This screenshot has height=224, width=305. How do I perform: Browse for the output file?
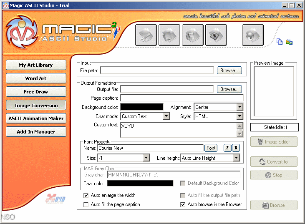click(229, 89)
